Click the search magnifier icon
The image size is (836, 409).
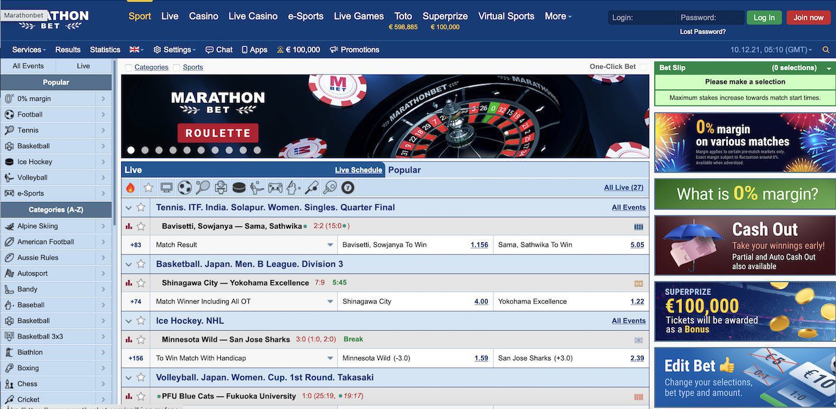(x=826, y=50)
